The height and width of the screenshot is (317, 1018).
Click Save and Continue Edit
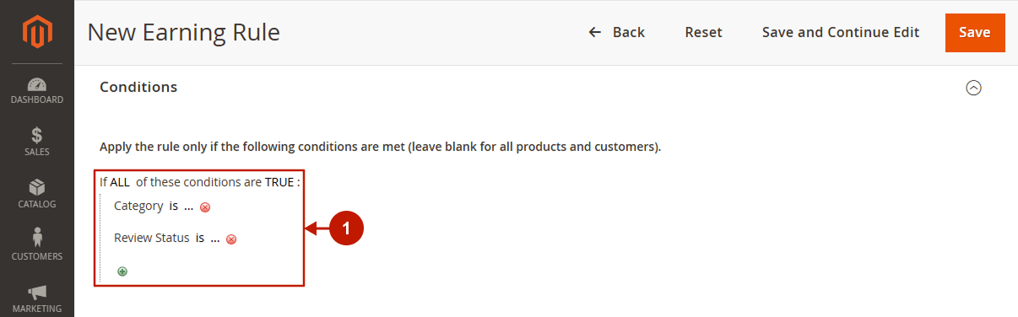click(841, 33)
